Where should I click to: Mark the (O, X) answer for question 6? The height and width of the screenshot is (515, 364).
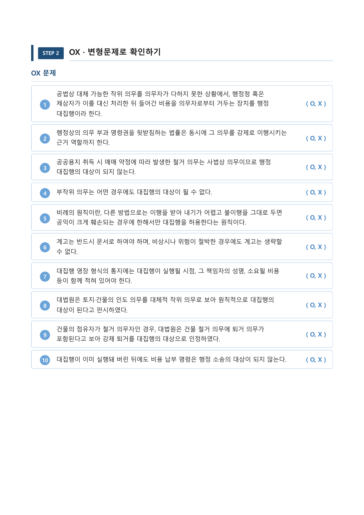(x=316, y=247)
